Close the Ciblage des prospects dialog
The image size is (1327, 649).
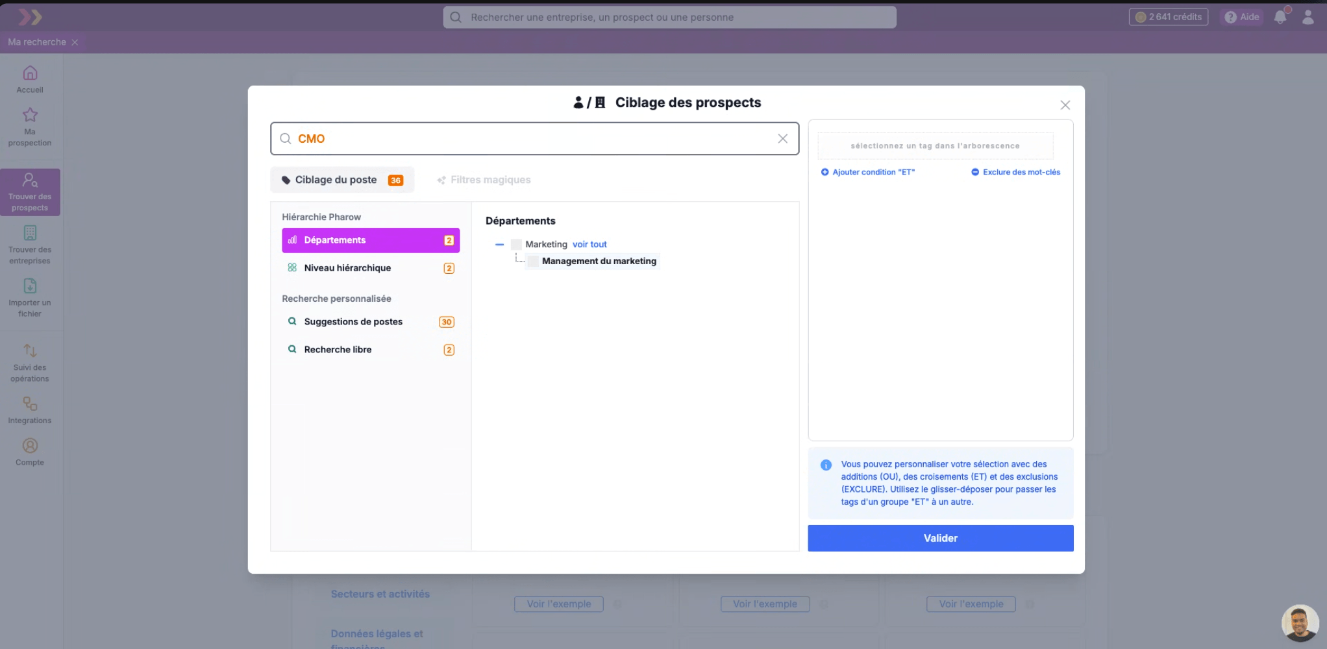coord(1065,105)
